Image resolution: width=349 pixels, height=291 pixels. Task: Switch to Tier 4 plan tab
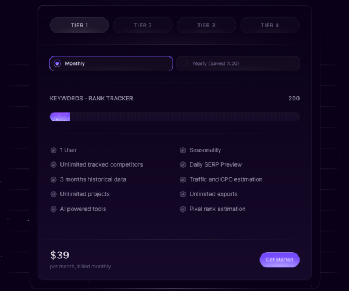[x=270, y=25]
